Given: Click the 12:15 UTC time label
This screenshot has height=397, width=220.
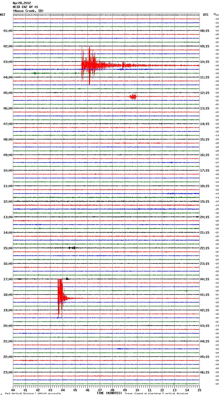Looking at the screenshot, I should [x=205, y=93].
